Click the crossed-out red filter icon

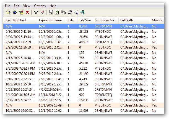click(x=42, y=12)
